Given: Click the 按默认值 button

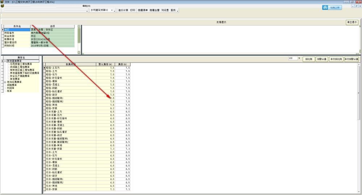Looking at the screenshot, I should coord(321,58).
